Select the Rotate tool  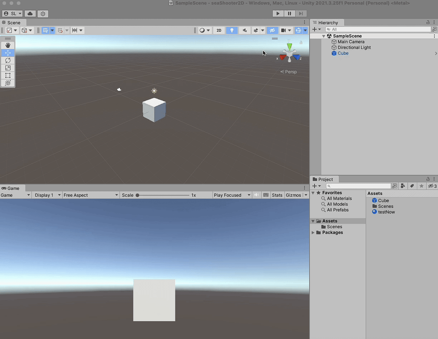click(x=8, y=61)
